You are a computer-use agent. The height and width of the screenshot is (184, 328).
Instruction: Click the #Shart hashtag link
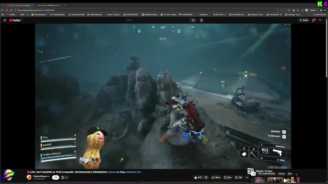click(x=112, y=172)
